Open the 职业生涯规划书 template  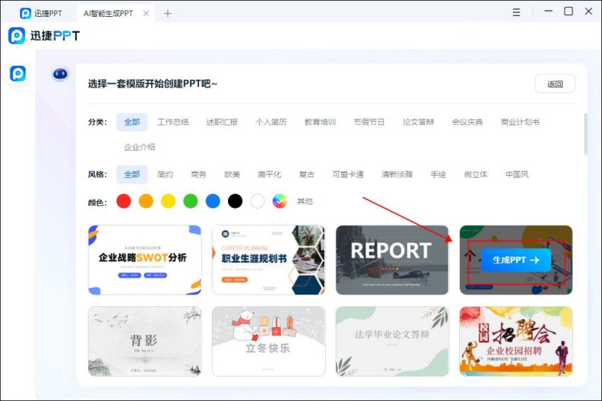pyautogui.click(x=268, y=260)
